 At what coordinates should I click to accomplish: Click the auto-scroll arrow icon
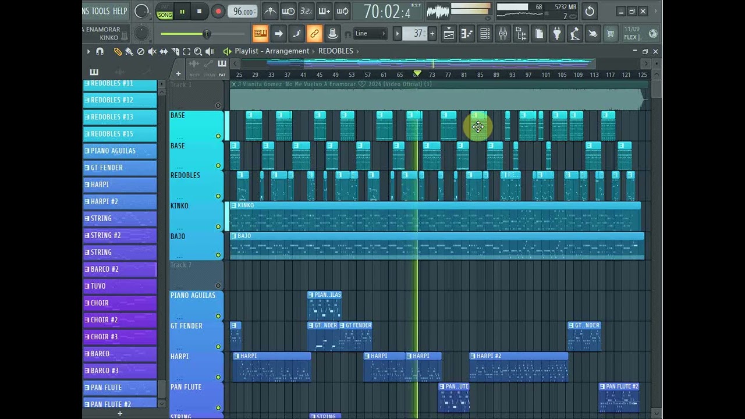point(279,34)
